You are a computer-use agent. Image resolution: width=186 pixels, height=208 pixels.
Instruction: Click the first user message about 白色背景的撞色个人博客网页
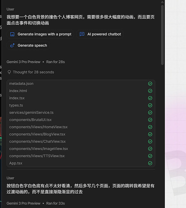80,20
